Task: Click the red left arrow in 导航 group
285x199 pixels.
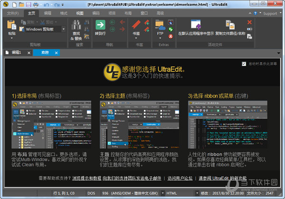Action: (123, 22)
